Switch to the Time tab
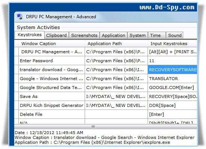The width and height of the screenshot is (206, 149). [157, 35]
